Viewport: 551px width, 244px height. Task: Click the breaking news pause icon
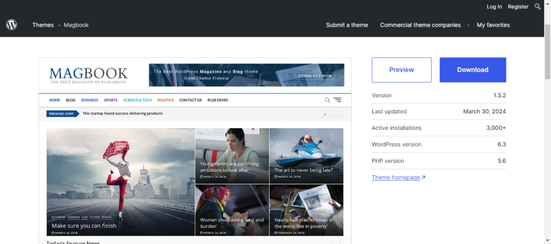click(x=325, y=114)
